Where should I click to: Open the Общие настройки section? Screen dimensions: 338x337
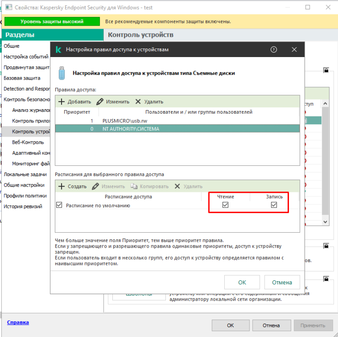tap(24, 185)
